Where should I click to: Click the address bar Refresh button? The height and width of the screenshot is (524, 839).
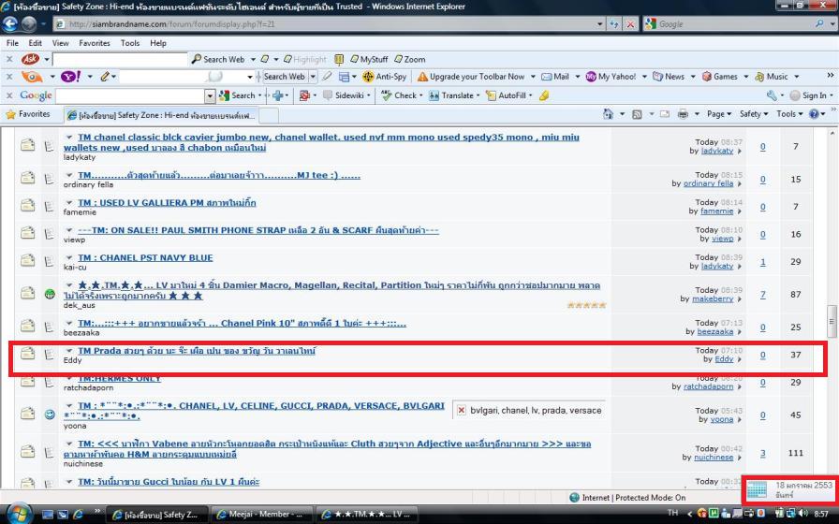point(613,24)
